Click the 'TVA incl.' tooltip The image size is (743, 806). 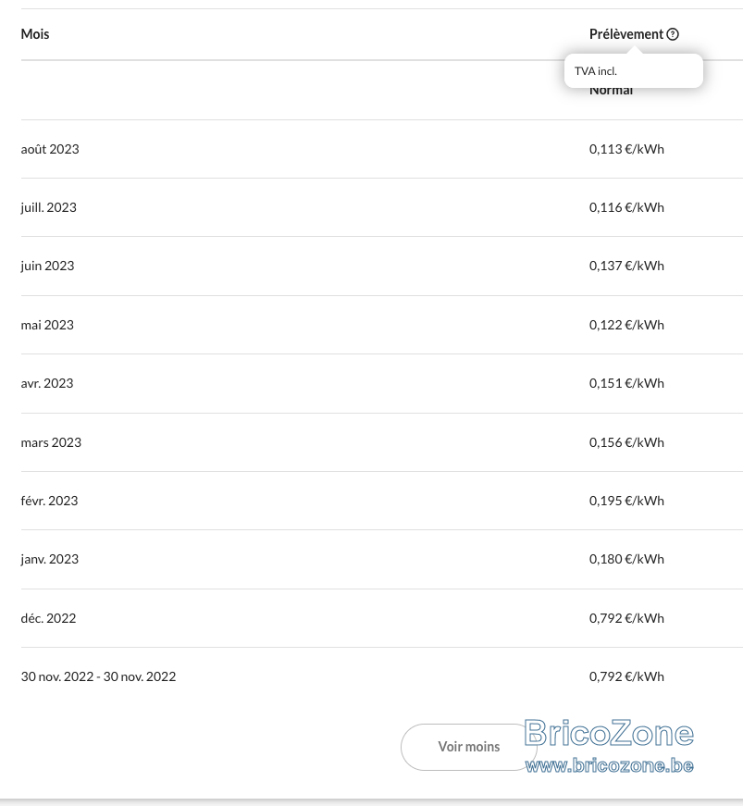click(634, 71)
